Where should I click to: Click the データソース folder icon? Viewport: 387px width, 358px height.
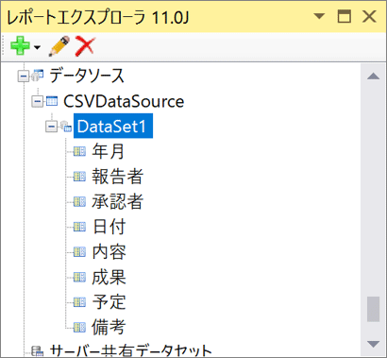coord(37,76)
